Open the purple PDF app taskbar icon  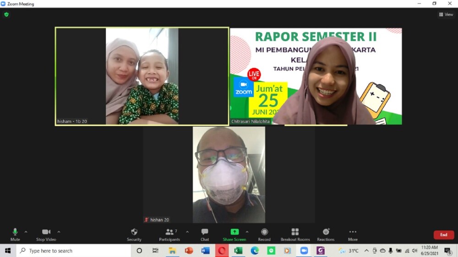(321, 251)
